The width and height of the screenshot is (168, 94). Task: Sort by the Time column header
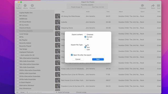(x=108, y=11)
